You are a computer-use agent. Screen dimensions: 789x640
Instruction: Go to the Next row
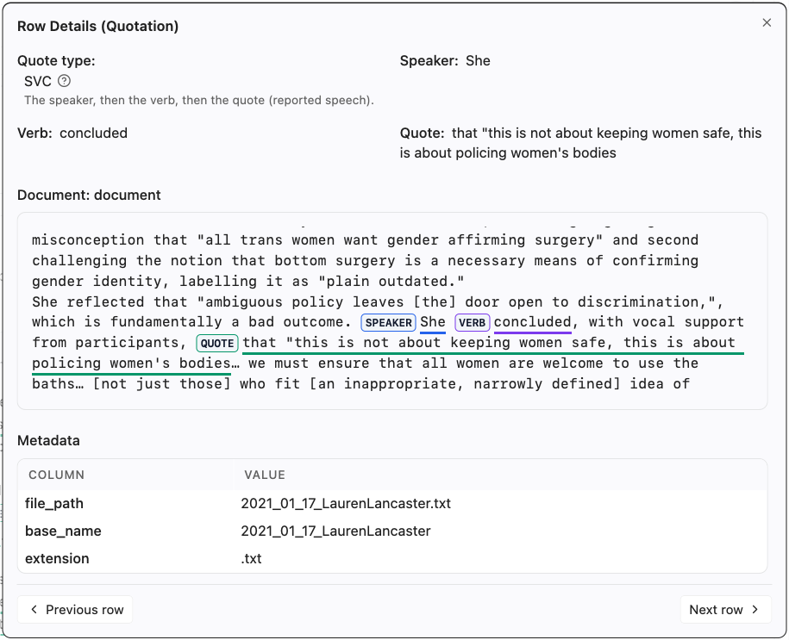pyautogui.click(x=725, y=609)
